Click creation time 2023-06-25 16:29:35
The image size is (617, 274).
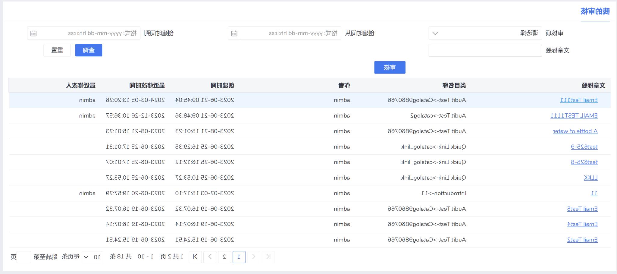(x=205, y=147)
